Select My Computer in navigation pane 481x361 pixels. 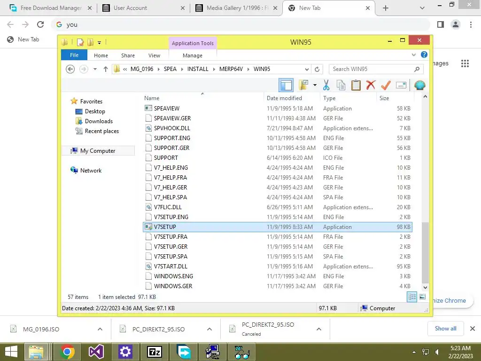pyautogui.click(x=98, y=151)
